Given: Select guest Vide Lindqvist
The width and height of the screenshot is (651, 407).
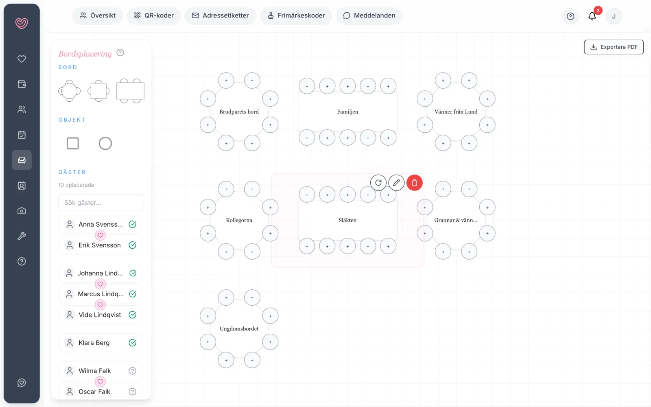Looking at the screenshot, I should coord(100,315).
